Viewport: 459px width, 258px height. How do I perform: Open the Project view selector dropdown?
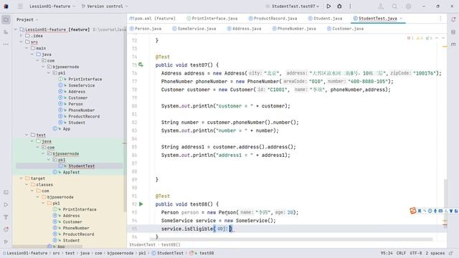pyautogui.click(x=27, y=19)
